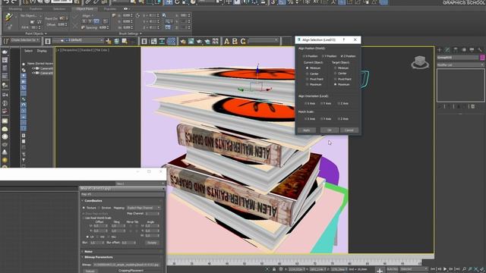Image resolution: width=486 pixels, height=273 pixels.
Task: Select Center under Target Object
Action: (336, 74)
